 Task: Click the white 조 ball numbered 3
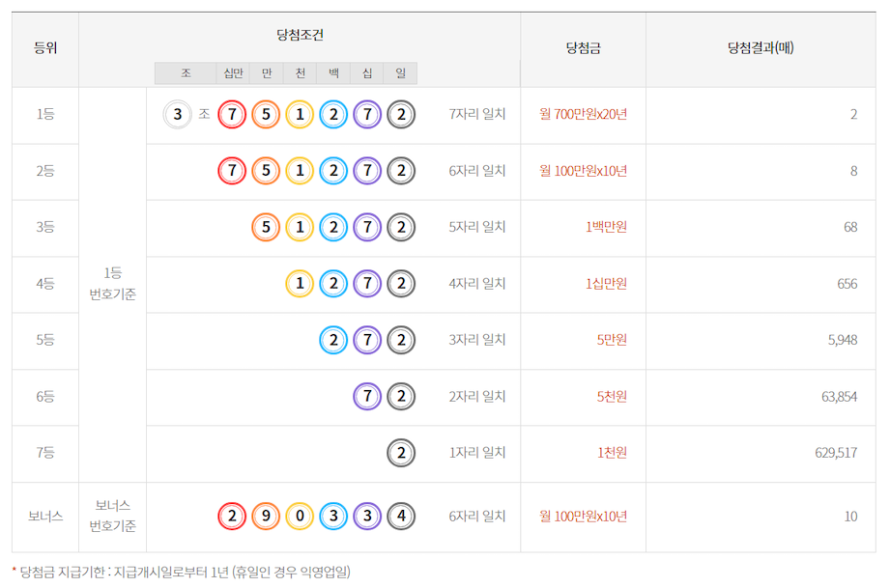point(177,115)
